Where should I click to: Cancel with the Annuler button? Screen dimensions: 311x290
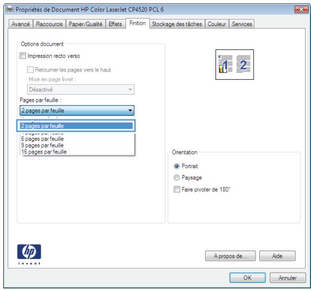[288, 278]
